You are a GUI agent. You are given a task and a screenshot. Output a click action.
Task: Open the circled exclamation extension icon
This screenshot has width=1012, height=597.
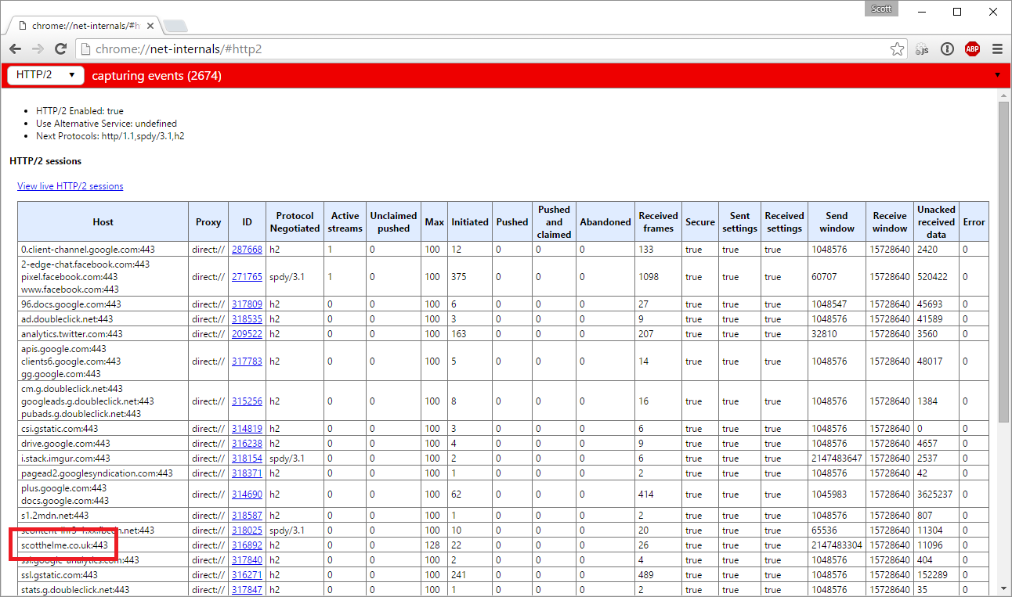pyautogui.click(x=947, y=49)
